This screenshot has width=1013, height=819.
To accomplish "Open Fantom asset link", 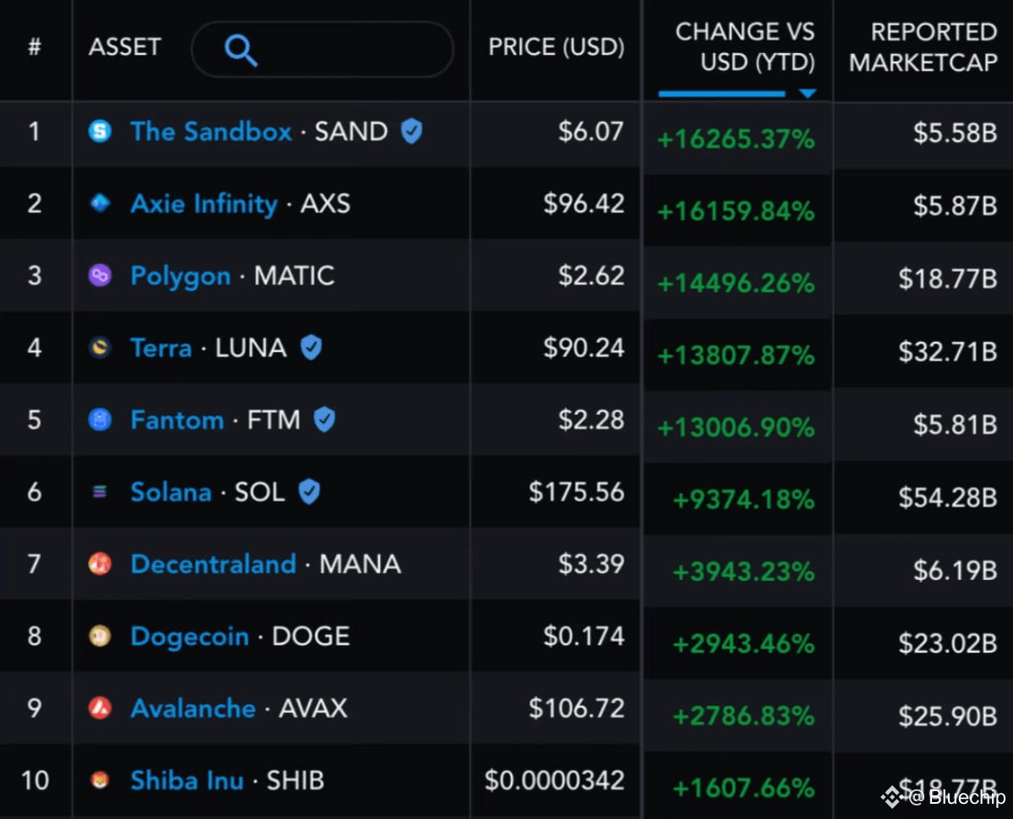I will (176, 420).
